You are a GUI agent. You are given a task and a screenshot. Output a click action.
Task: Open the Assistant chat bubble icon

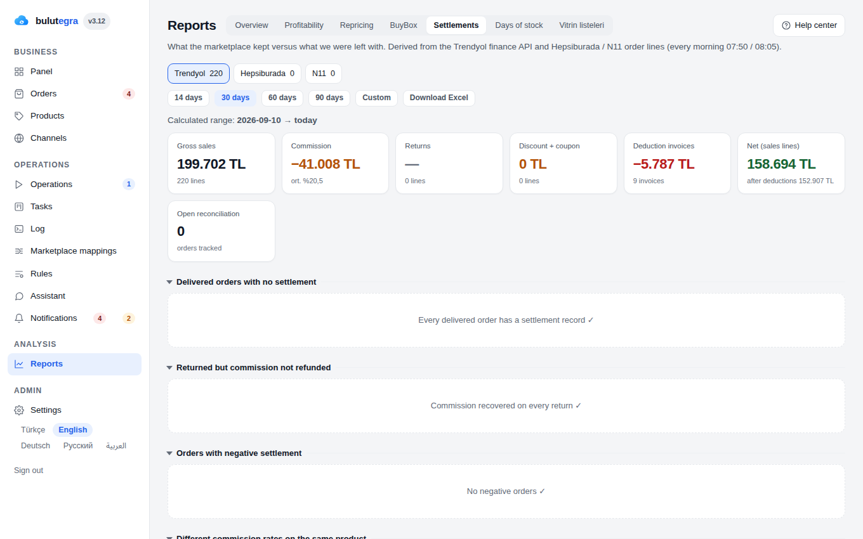click(19, 296)
